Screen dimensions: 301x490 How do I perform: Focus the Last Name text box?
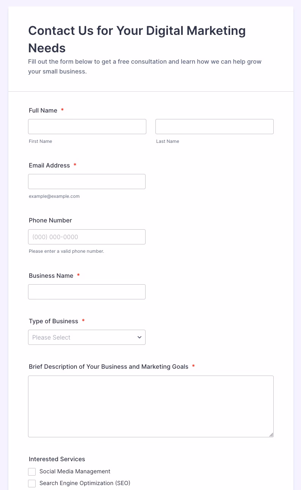pyautogui.click(x=214, y=127)
